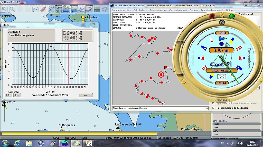Toggle Fuseau horaire de l'ordinateur checkbox
The image size is (263, 147).
213,108
